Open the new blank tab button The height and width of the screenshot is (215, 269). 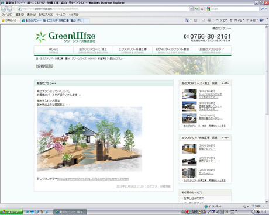pyautogui.click(x=87, y=20)
